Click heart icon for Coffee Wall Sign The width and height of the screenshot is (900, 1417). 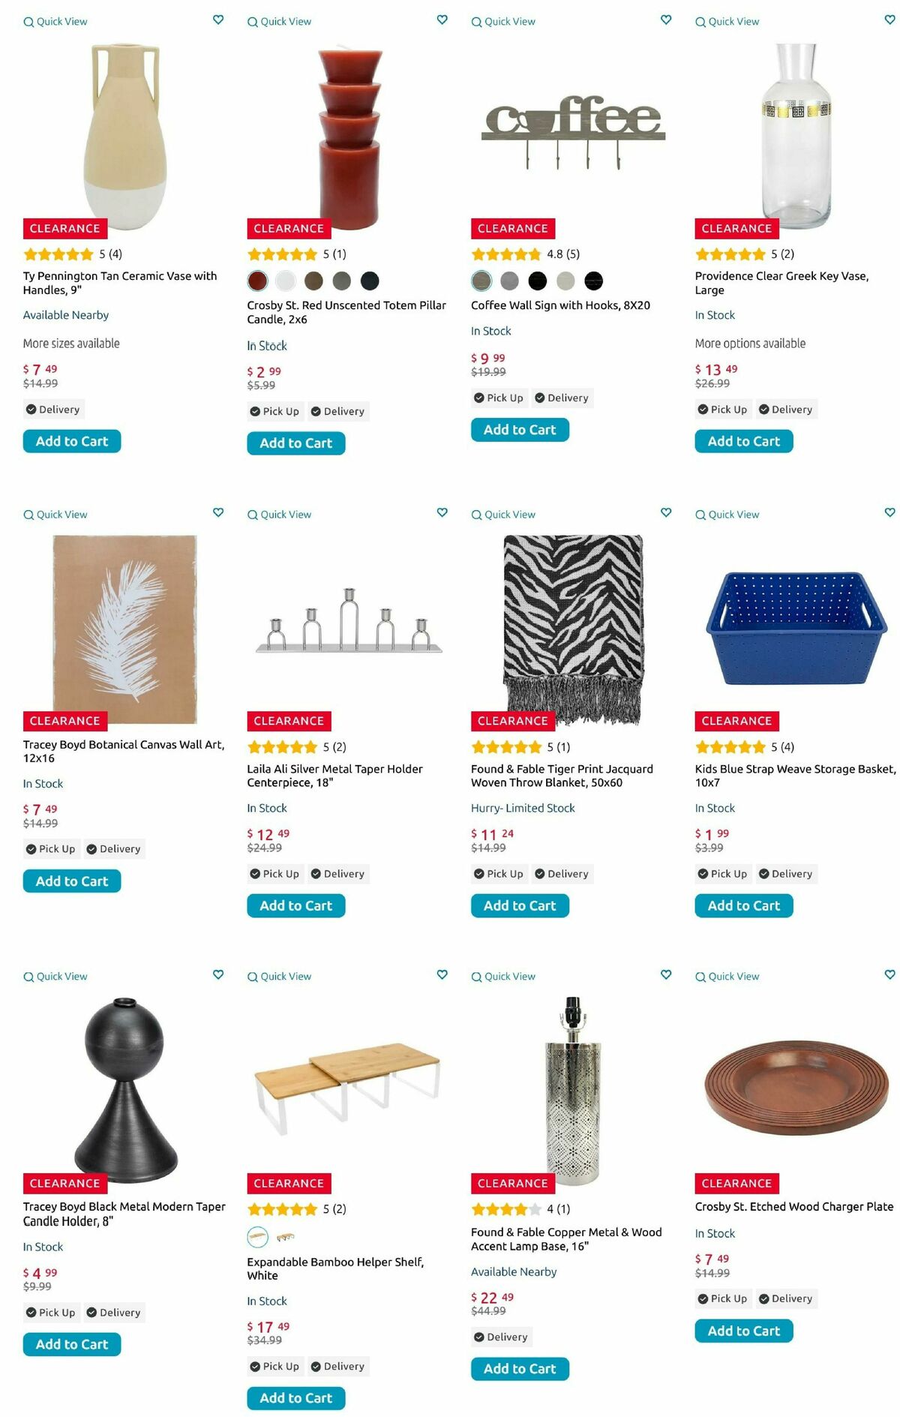tap(666, 20)
